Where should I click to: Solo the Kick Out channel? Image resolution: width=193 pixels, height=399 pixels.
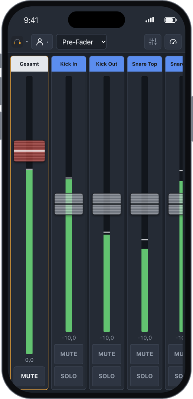click(107, 376)
